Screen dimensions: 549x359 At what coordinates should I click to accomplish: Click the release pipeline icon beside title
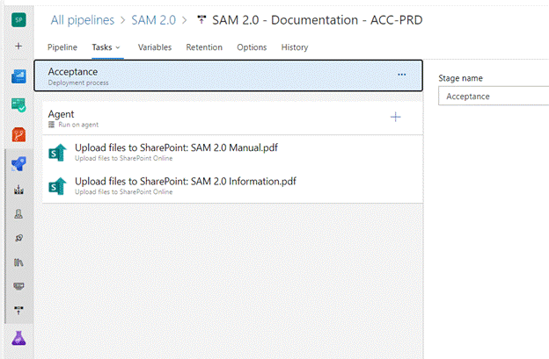click(201, 19)
